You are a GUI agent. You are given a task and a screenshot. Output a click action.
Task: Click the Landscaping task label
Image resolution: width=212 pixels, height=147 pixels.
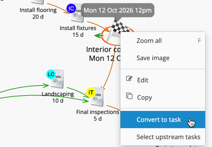point(58,94)
